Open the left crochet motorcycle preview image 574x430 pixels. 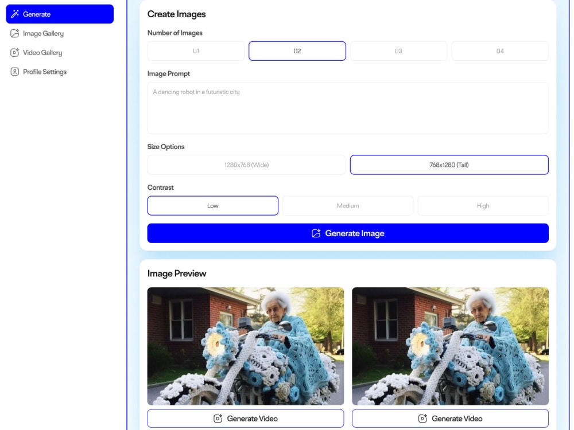tap(246, 346)
